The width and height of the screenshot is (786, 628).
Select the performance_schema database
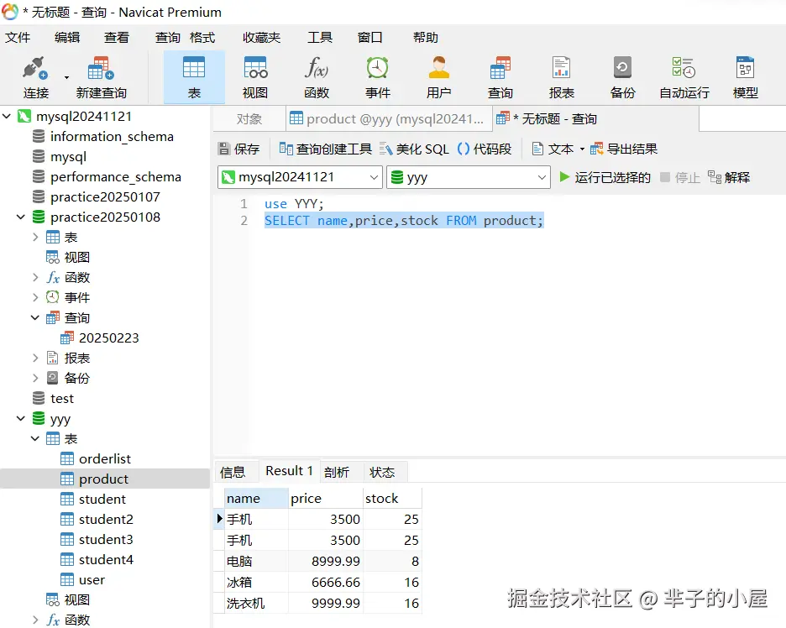click(x=116, y=177)
